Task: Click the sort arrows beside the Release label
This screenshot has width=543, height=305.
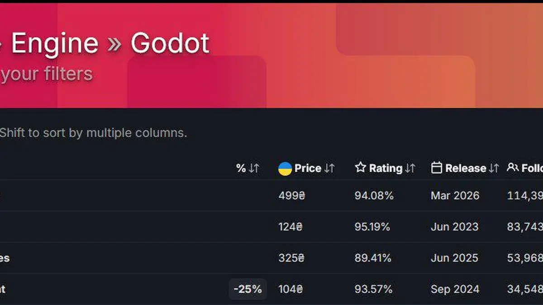Action: click(494, 168)
